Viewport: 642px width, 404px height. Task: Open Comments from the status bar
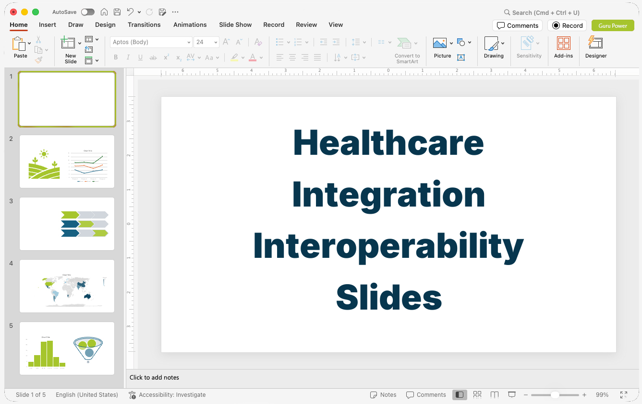426,395
